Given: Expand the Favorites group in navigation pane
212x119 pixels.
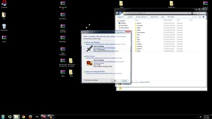Looking at the screenshot, I should tap(121, 21).
